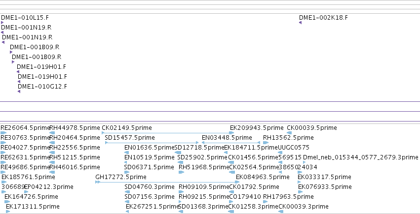Open the SD01368.3prime label

pyautogui.click(x=203, y=207)
